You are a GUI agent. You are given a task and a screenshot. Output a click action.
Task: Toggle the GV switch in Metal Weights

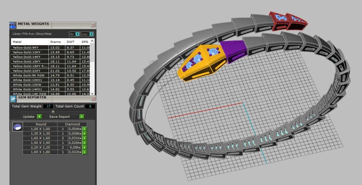75,34
